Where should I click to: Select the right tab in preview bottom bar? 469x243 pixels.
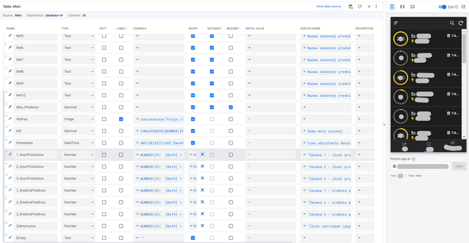pos(453,146)
